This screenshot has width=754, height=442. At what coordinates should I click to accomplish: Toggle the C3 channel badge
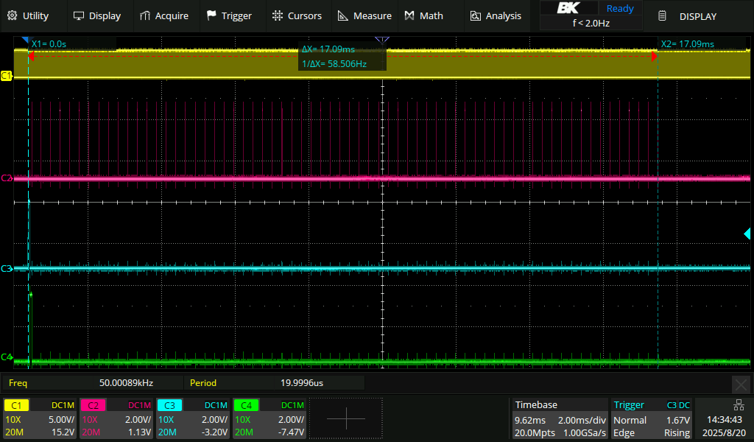169,405
